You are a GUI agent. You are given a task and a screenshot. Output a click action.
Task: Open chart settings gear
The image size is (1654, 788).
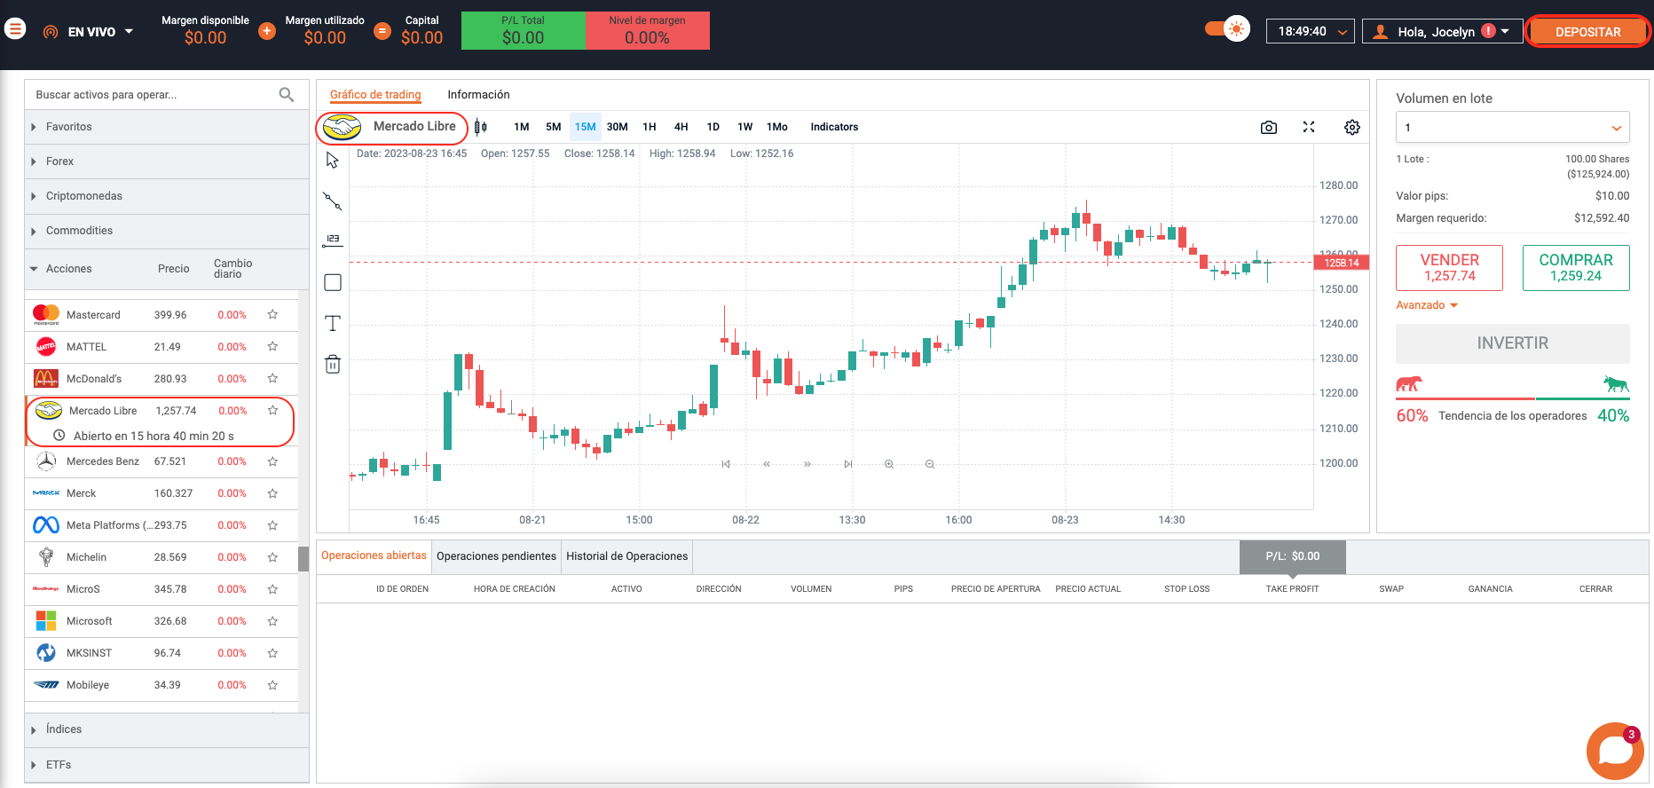coord(1352,128)
